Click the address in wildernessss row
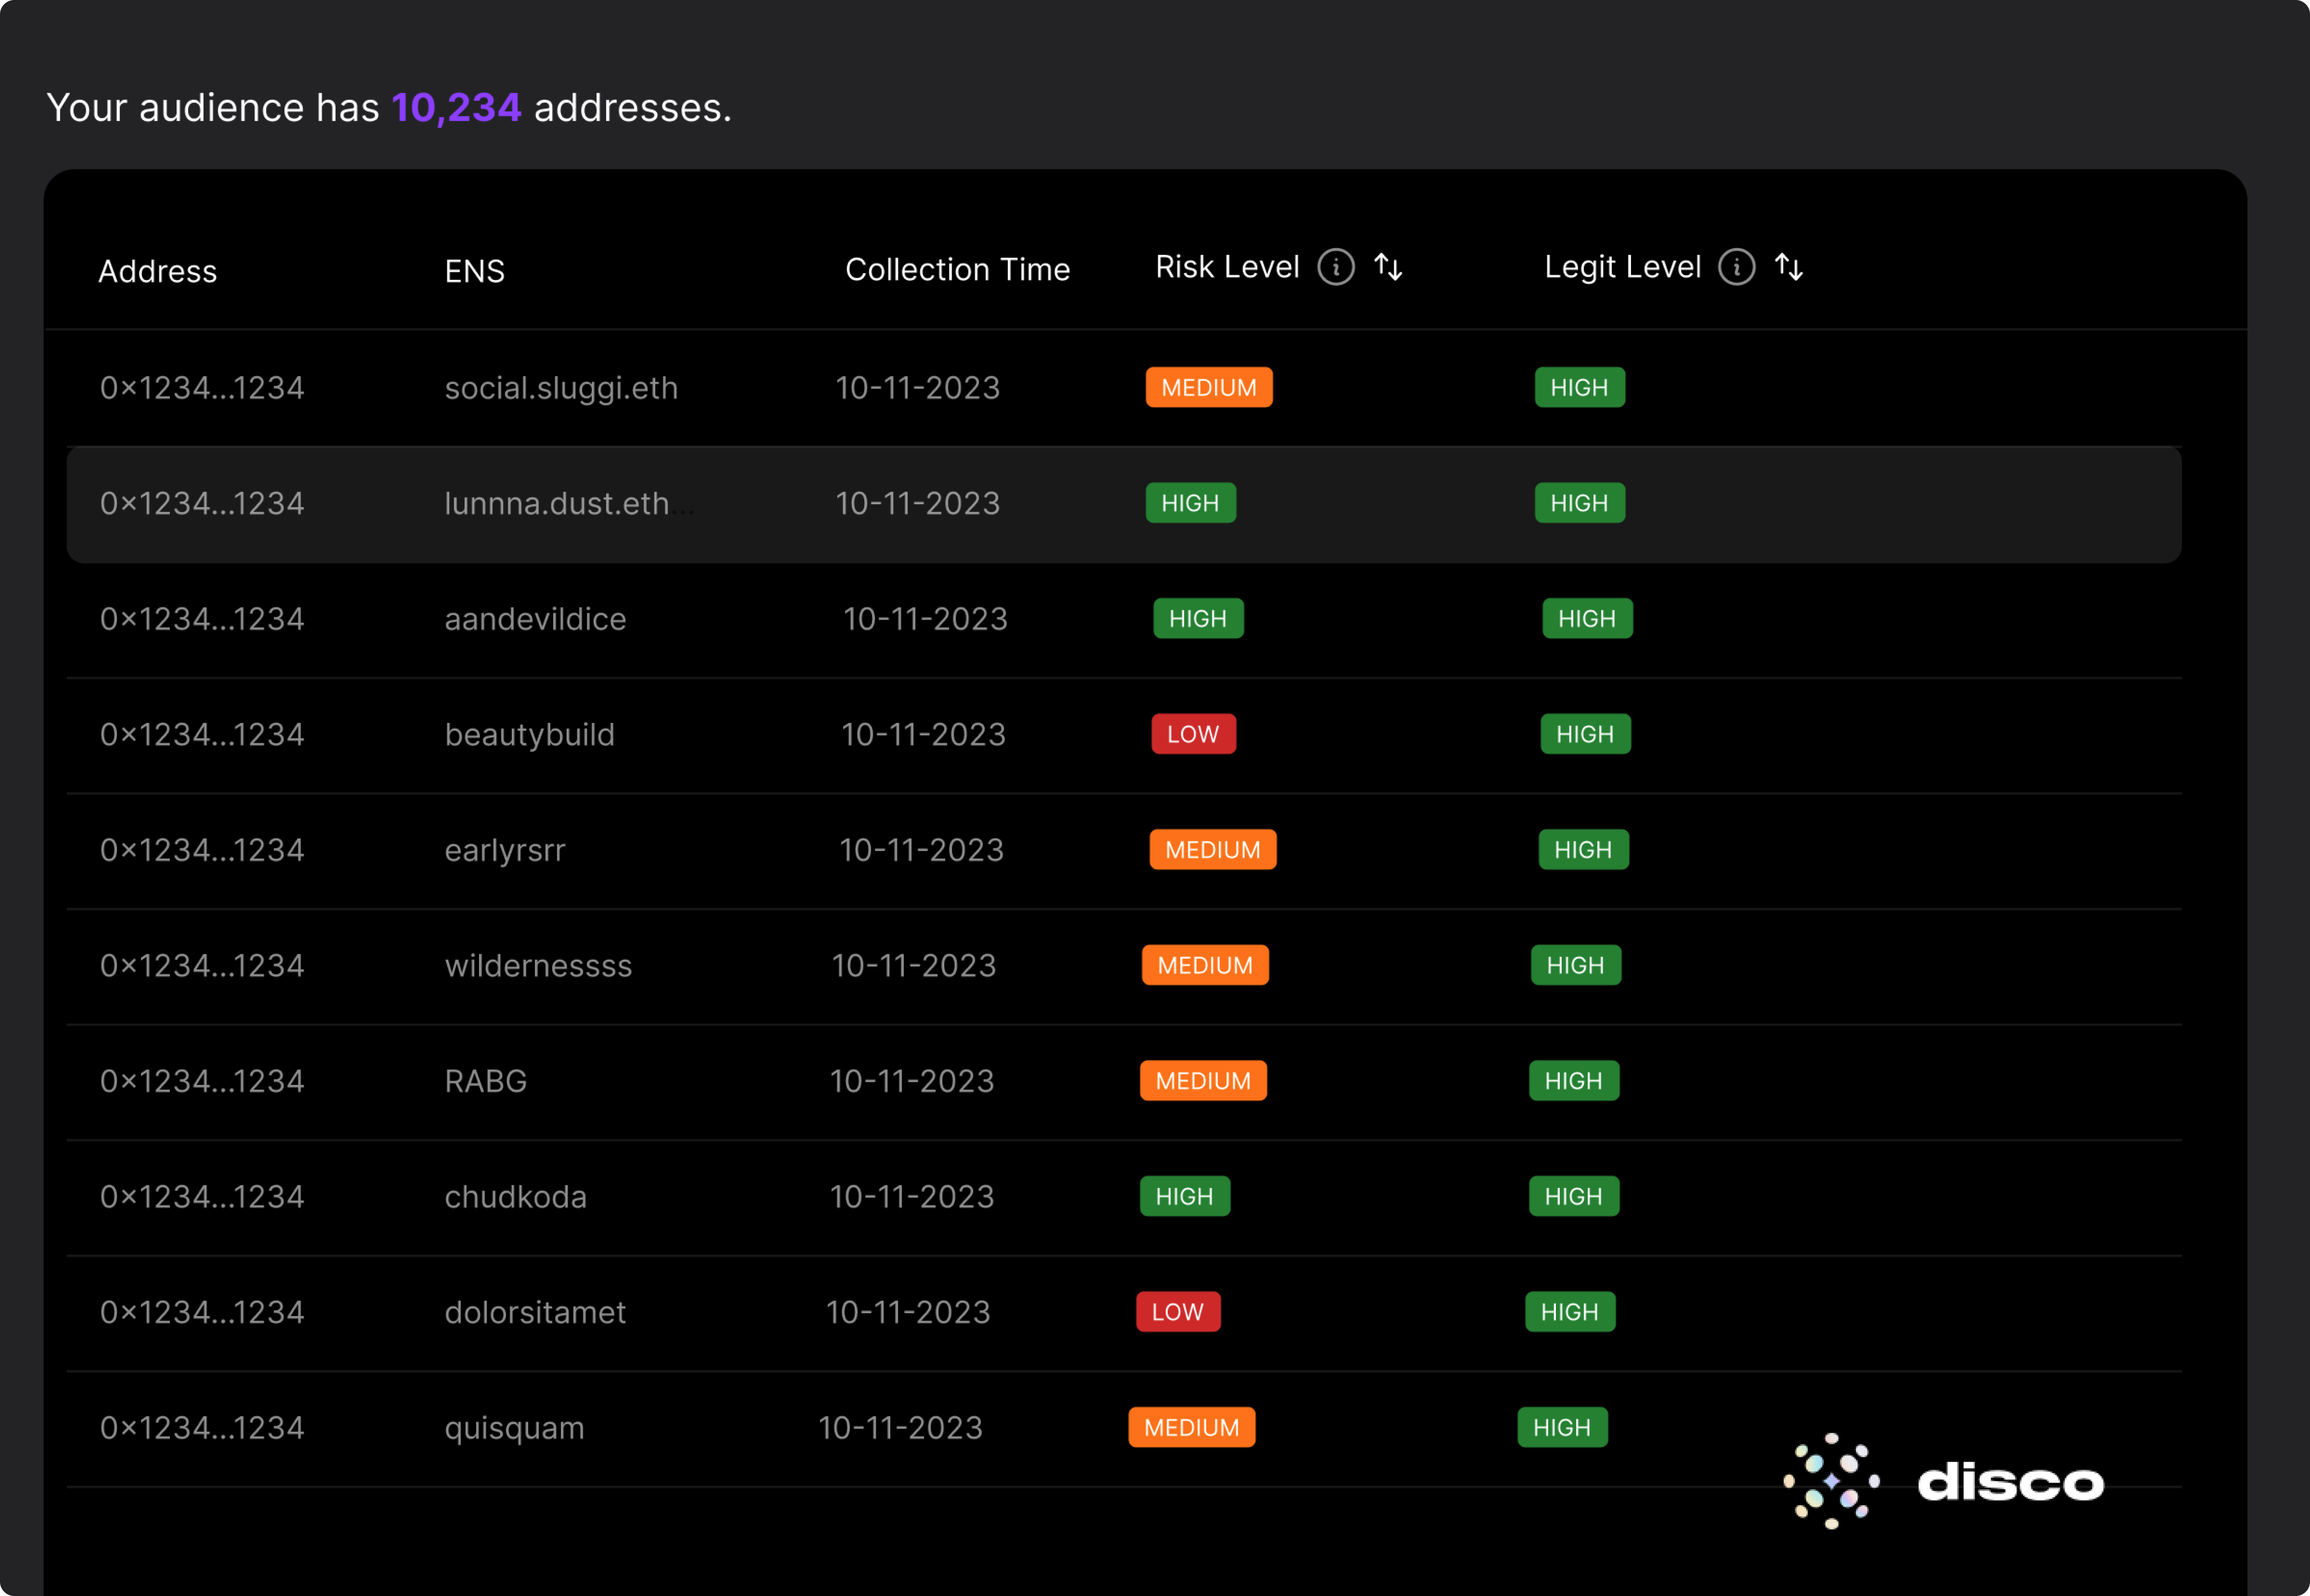 click(202, 966)
